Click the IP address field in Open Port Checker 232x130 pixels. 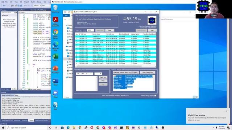[x=84, y=74]
